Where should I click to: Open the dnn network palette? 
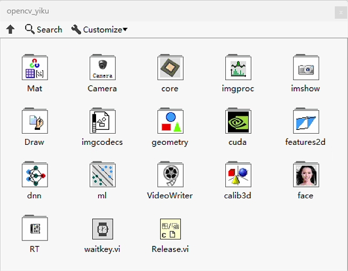pos(35,175)
